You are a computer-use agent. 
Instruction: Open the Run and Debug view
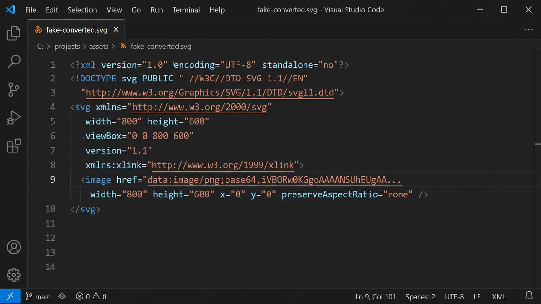tap(14, 118)
